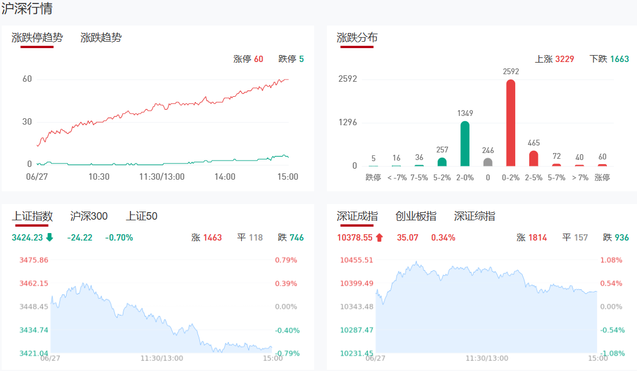The width and height of the screenshot is (637, 371).
Task: Click the red 2-5% bar labeled 465
Action: pyautogui.click(x=533, y=158)
